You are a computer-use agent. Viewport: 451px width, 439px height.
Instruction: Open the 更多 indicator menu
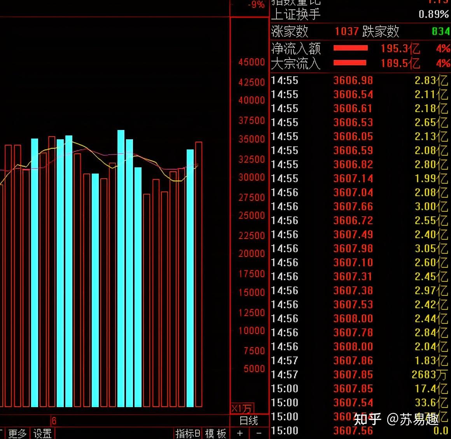point(17,433)
